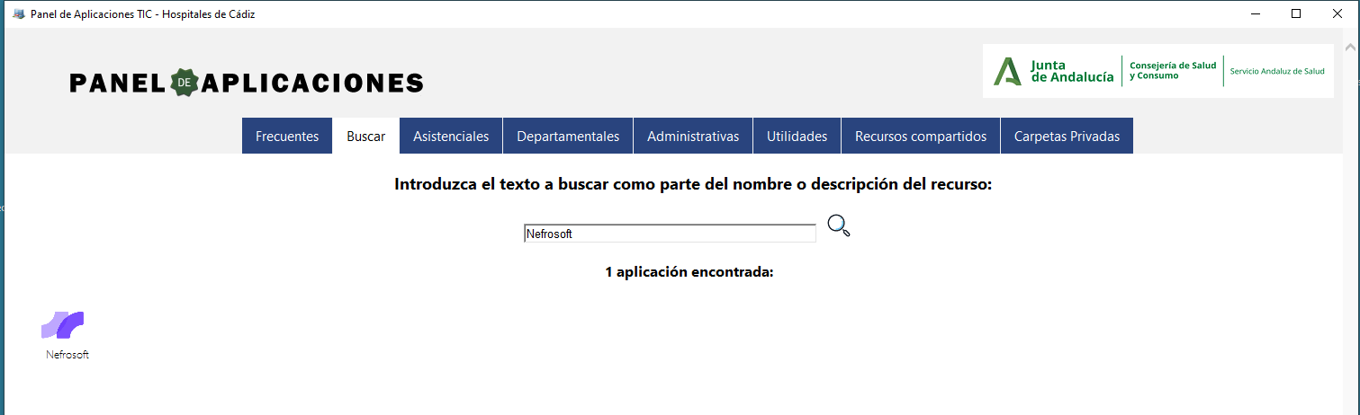Open the Utilidades tab
Screen dimensions: 1360x415
point(797,136)
